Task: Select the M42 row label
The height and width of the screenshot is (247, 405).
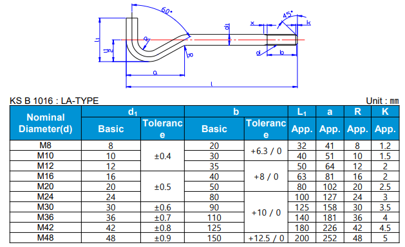Action: point(46,228)
